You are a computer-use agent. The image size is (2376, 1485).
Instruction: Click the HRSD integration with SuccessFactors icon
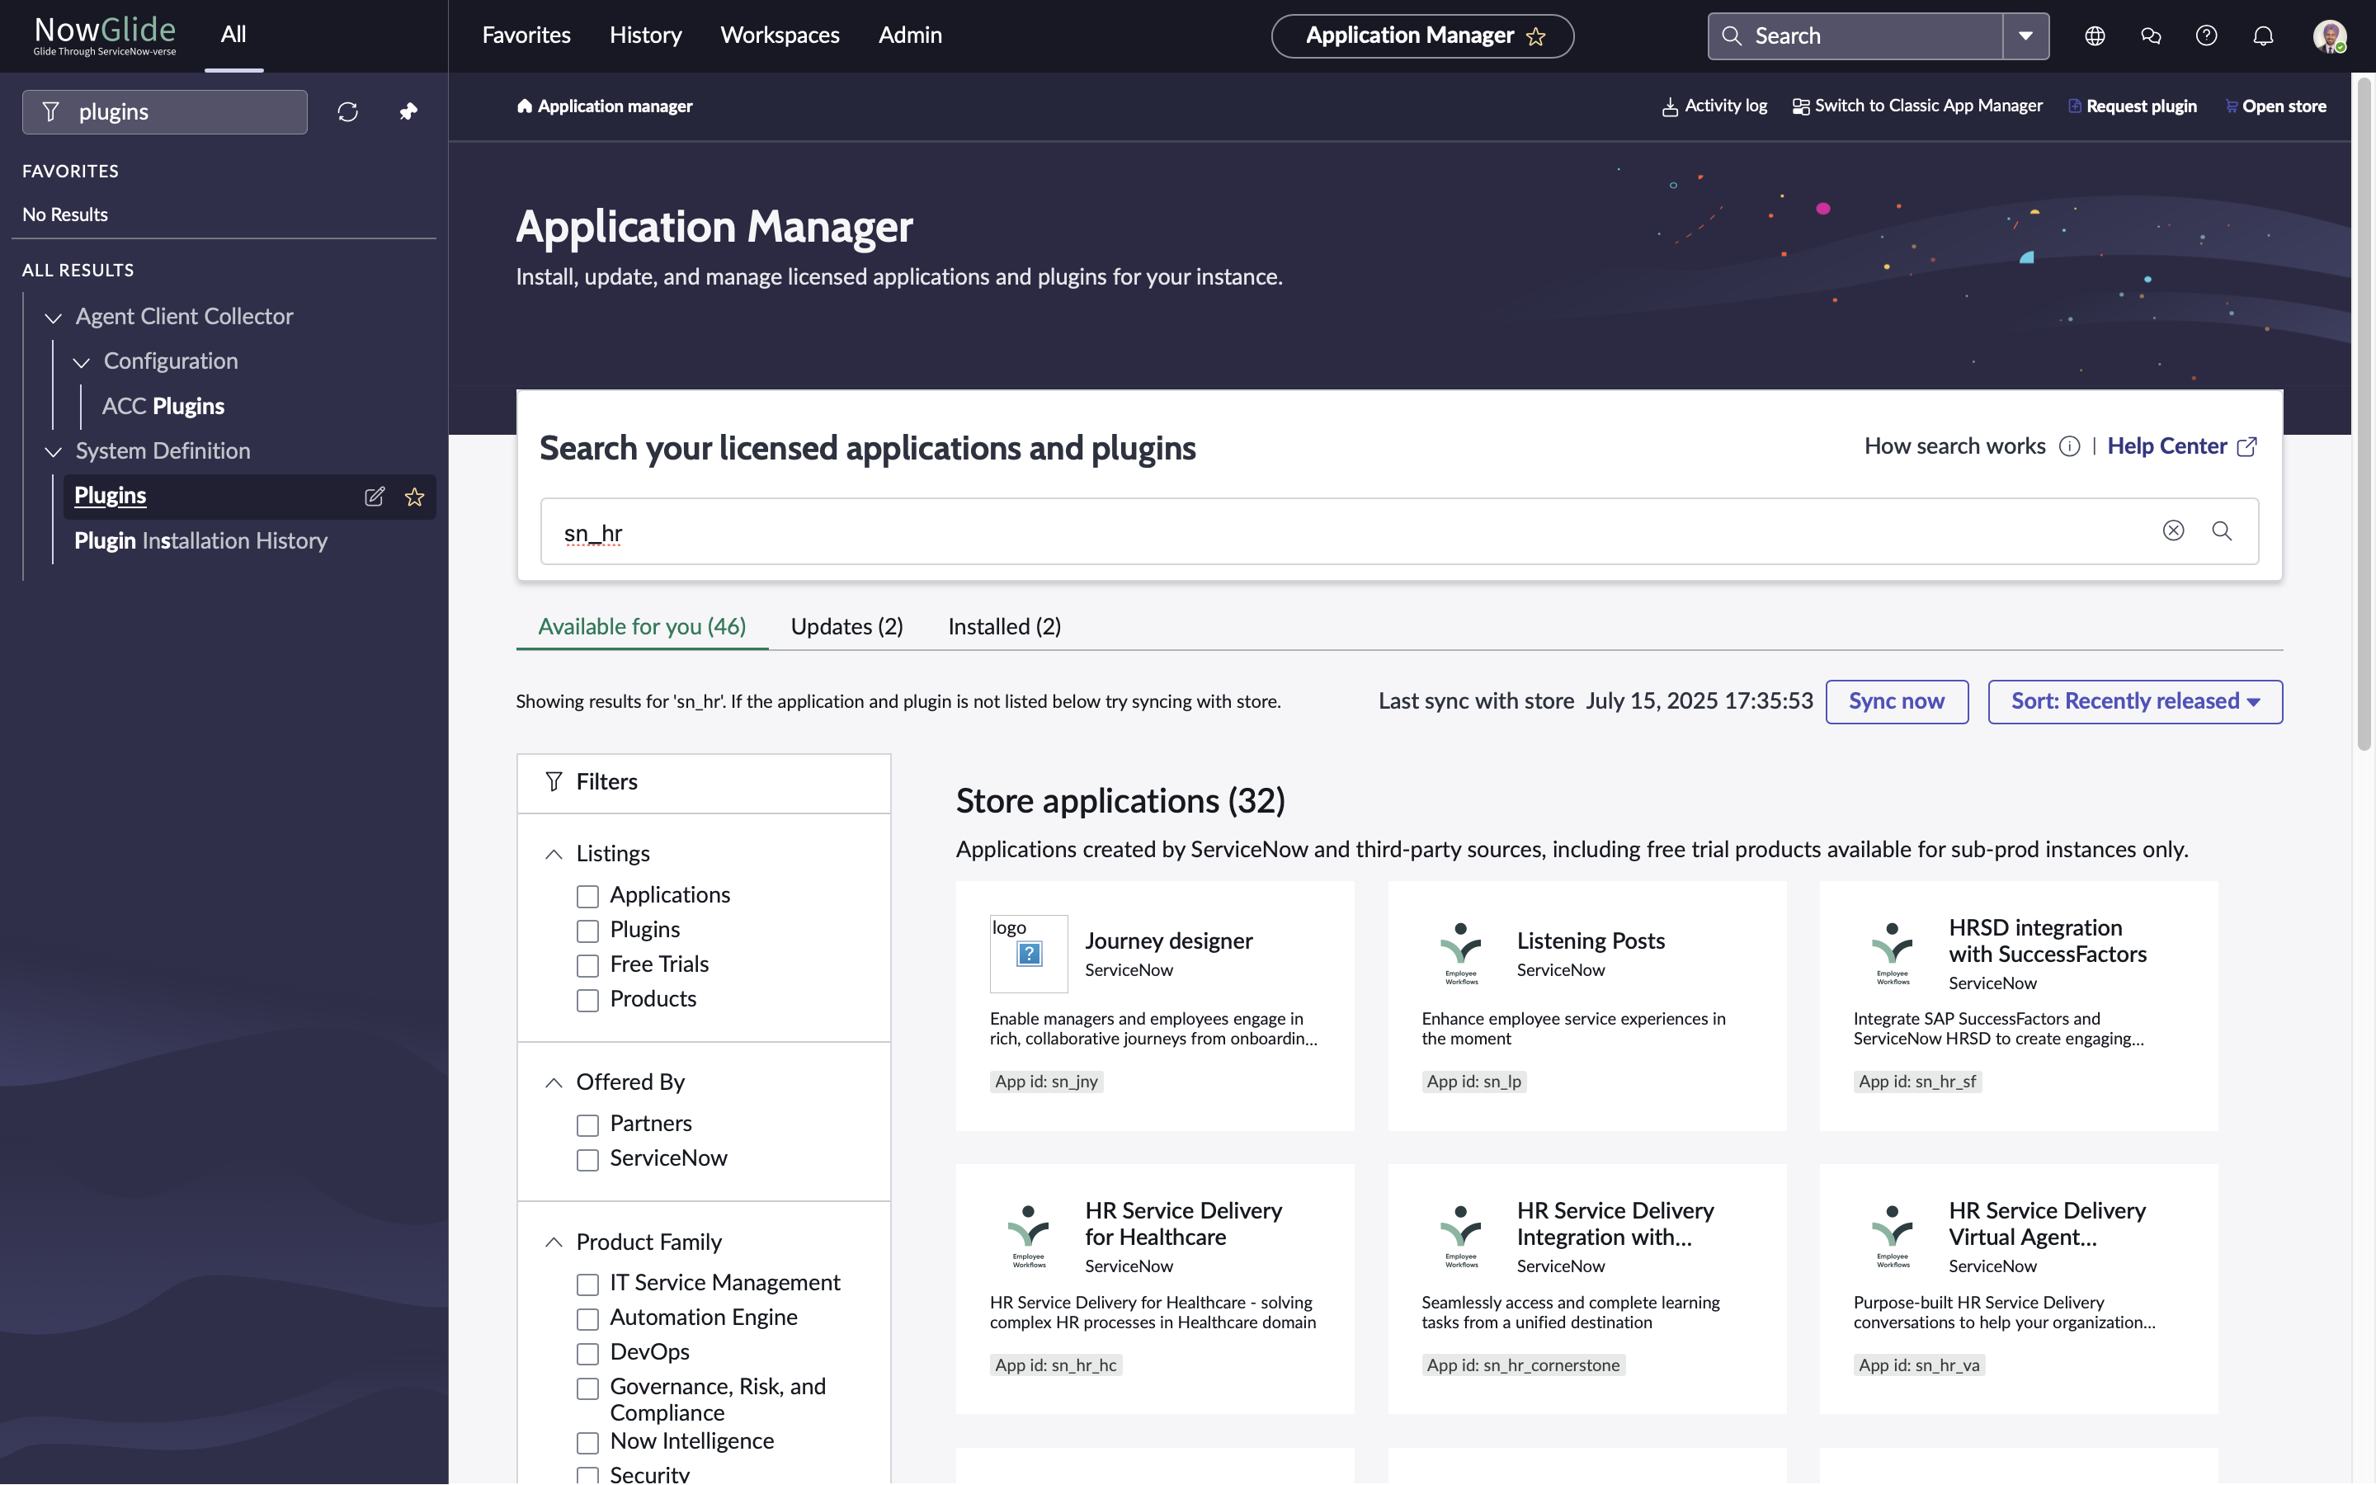[x=1892, y=954]
